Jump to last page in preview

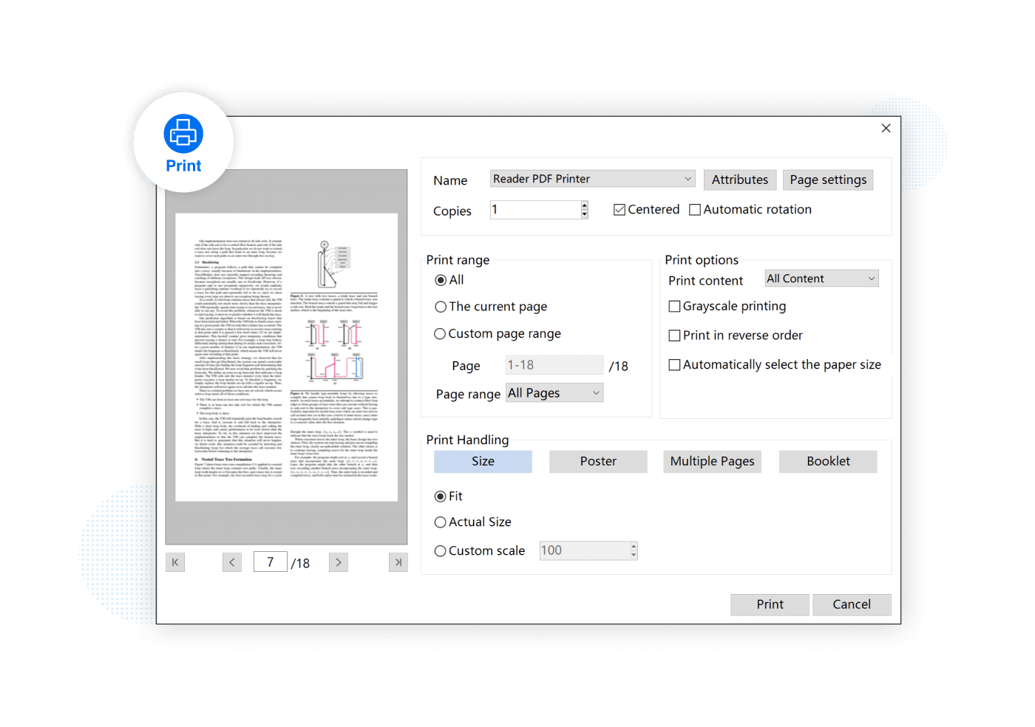tap(398, 562)
